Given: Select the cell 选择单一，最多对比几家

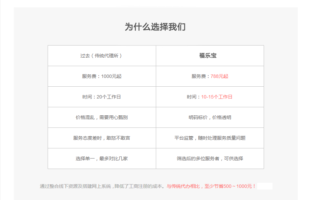Looking at the screenshot, I should pos(102,159).
